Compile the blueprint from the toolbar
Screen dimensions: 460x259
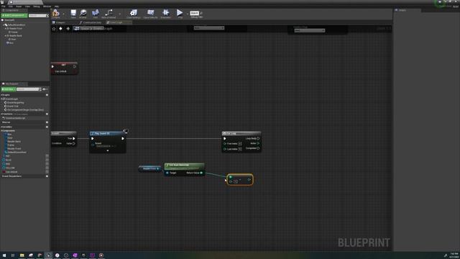point(56,14)
